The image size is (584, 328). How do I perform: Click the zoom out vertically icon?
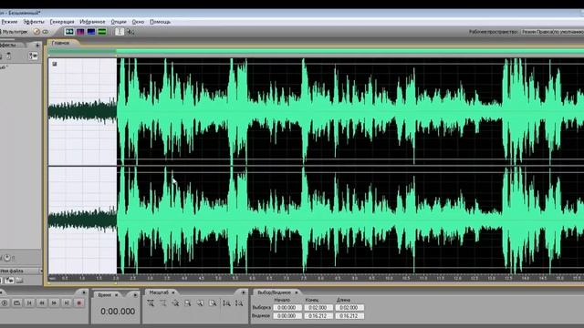pyautogui.click(x=239, y=303)
